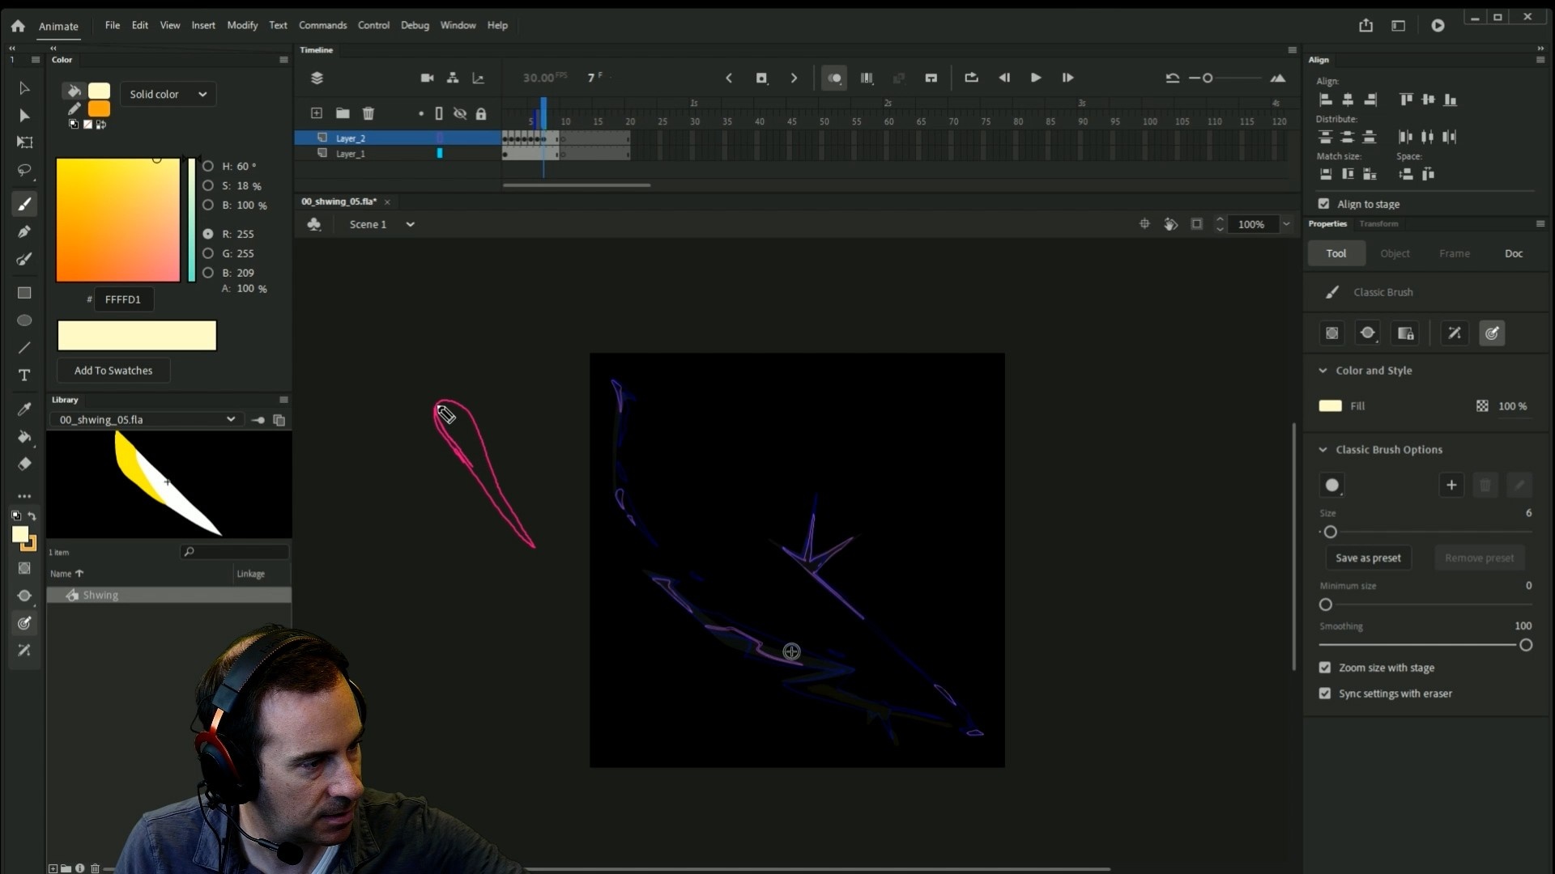Open the Modify menu
This screenshot has height=874, width=1555.
coord(241,25)
